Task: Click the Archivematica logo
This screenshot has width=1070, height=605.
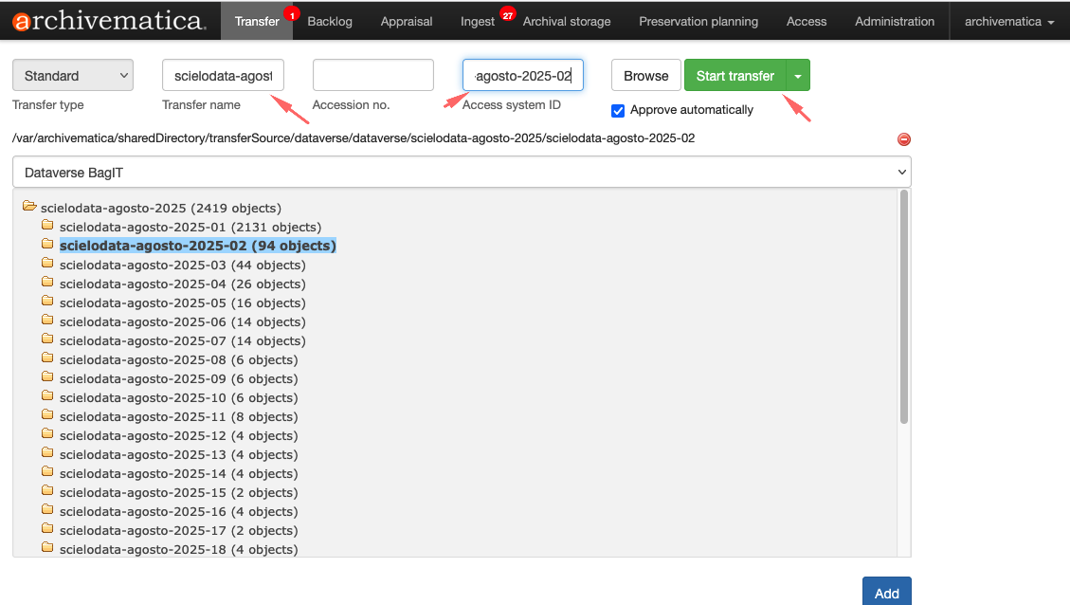Action: 109,21
